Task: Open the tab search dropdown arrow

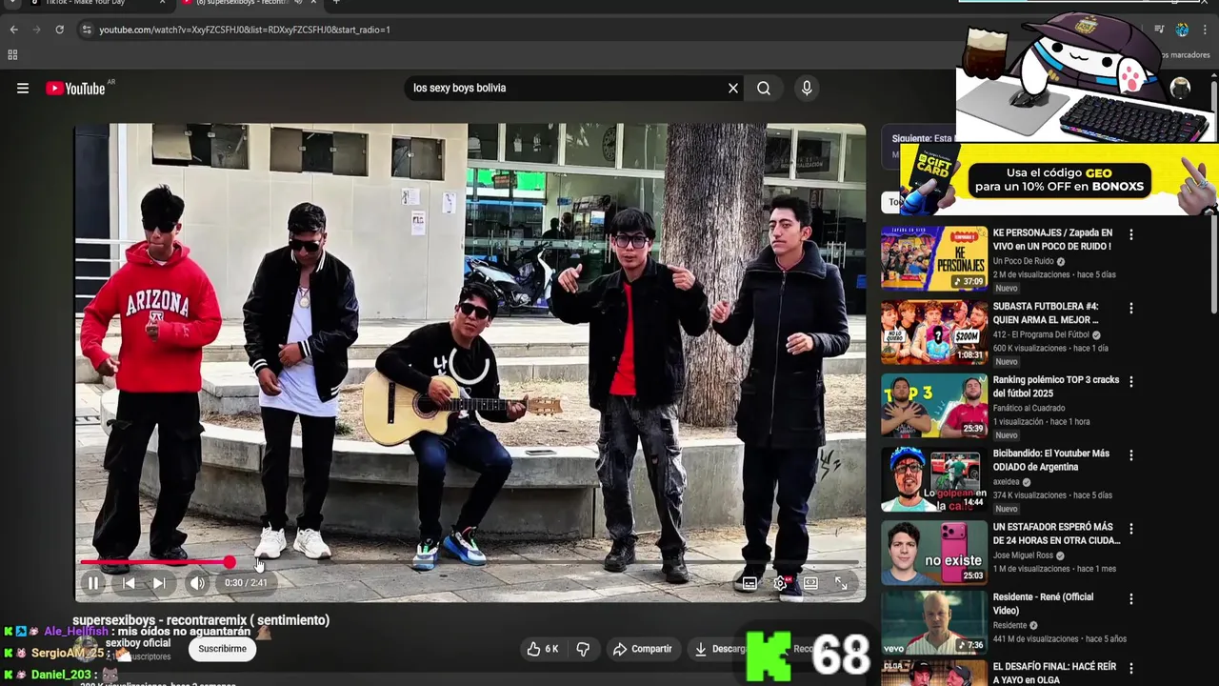Action: [x=11, y=3]
